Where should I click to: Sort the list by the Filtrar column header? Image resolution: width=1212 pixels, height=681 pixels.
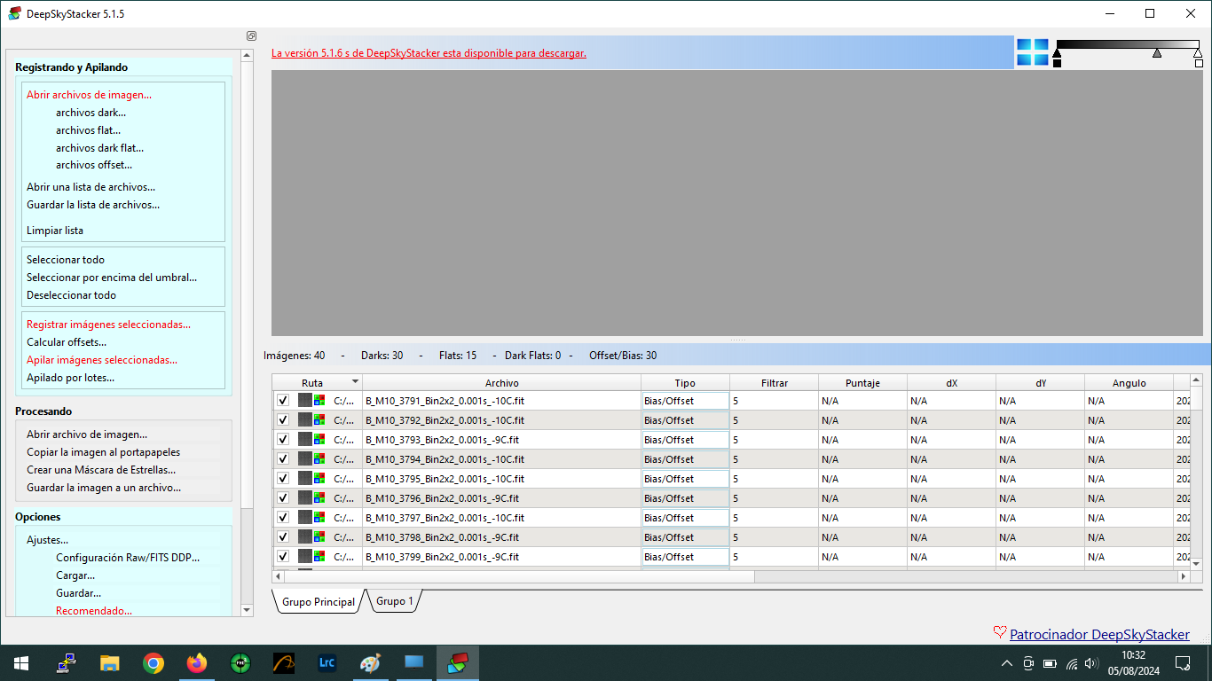coord(774,383)
